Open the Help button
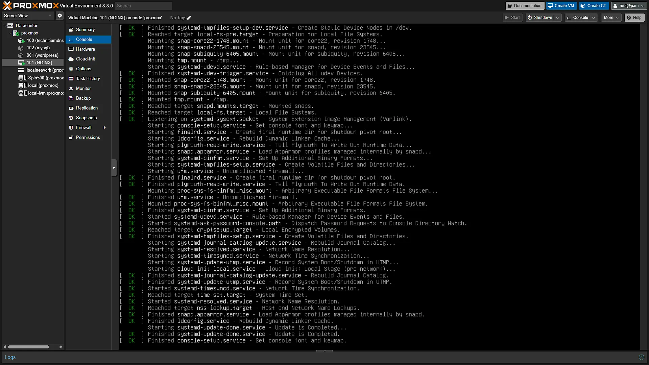 click(634, 18)
